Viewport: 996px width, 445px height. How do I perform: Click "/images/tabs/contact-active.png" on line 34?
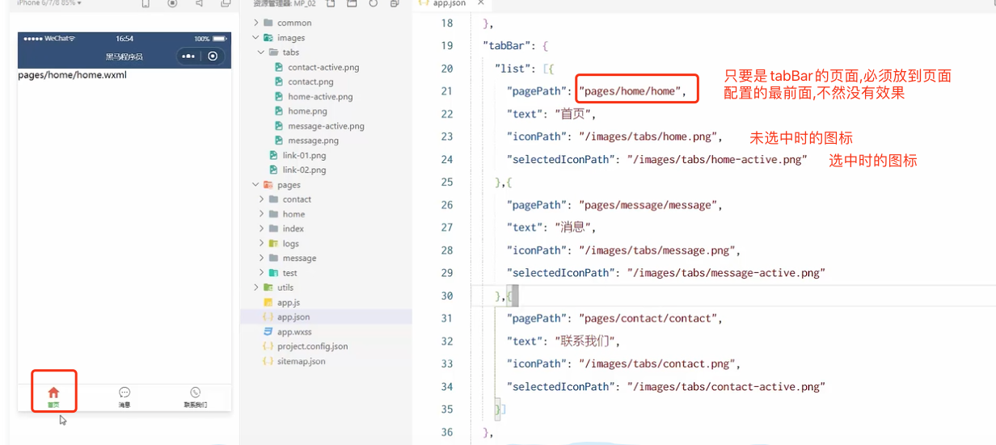726,386
